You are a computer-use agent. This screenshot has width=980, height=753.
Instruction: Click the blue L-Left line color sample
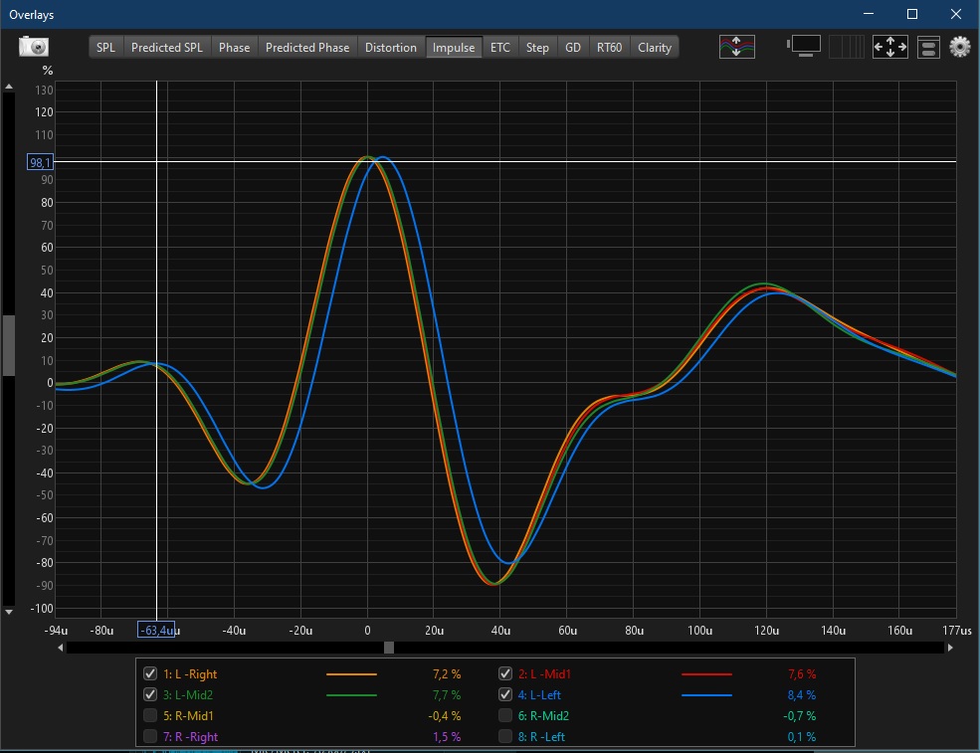(x=706, y=695)
